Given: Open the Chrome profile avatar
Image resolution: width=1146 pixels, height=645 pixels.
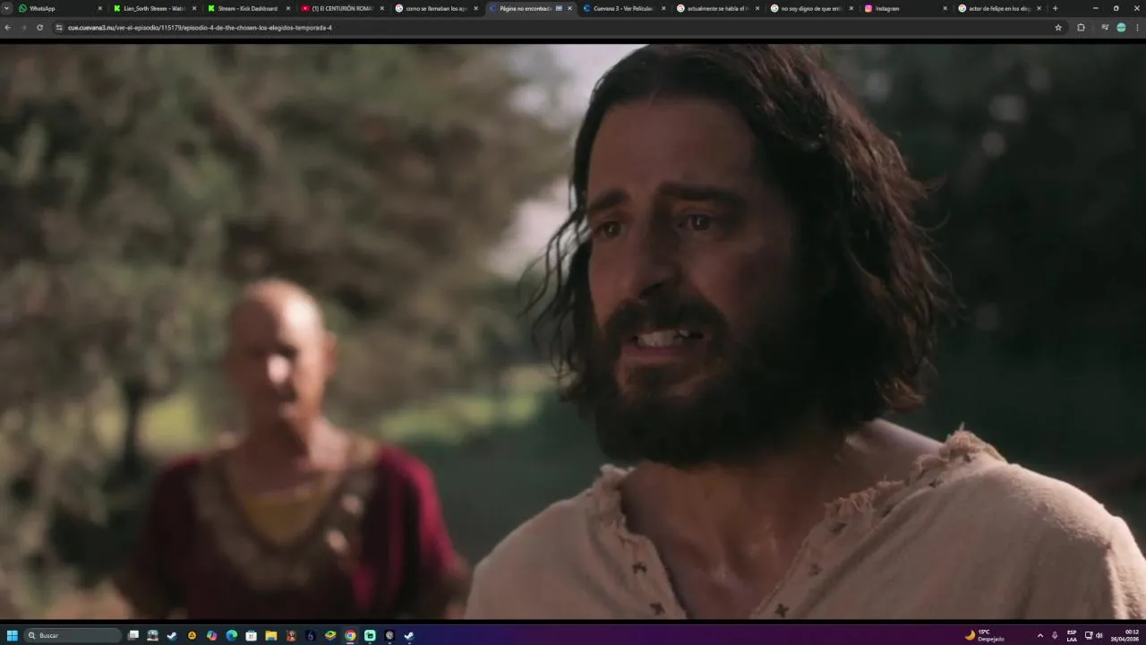Looking at the screenshot, I should 1121,28.
